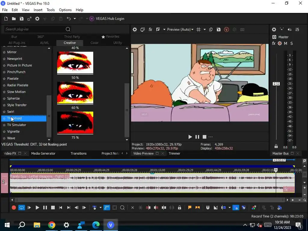Switch to the Media Generator tab

(x=43, y=153)
